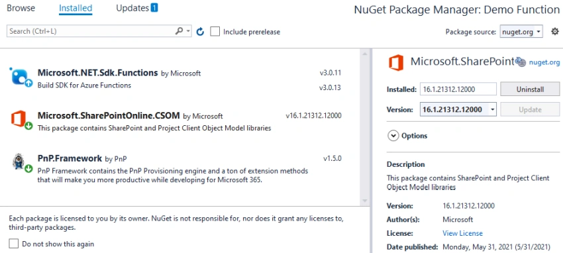Check Do not show this again

click(14, 244)
